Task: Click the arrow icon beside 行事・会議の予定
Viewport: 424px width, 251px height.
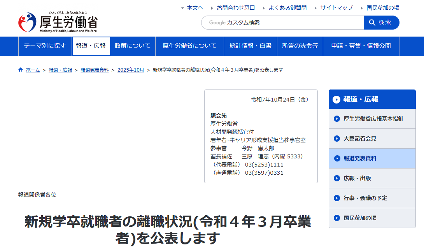Action: point(336,198)
